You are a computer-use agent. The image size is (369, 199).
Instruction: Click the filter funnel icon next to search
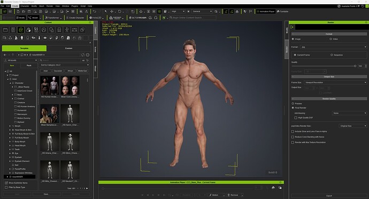pos(87,60)
